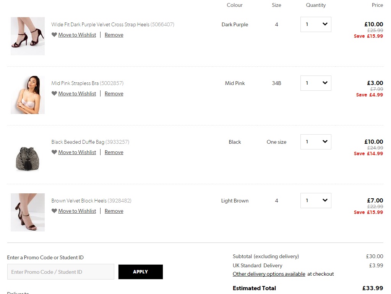Click wishlist heart for Mid Pink Strapless Bra
The height and width of the screenshot is (294, 391).
54,93
